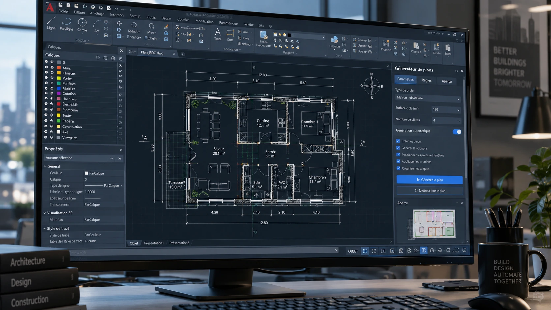The image size is (551, 310).
Task: Click the Tableau tool in Annotation
Action: point(244,44)
